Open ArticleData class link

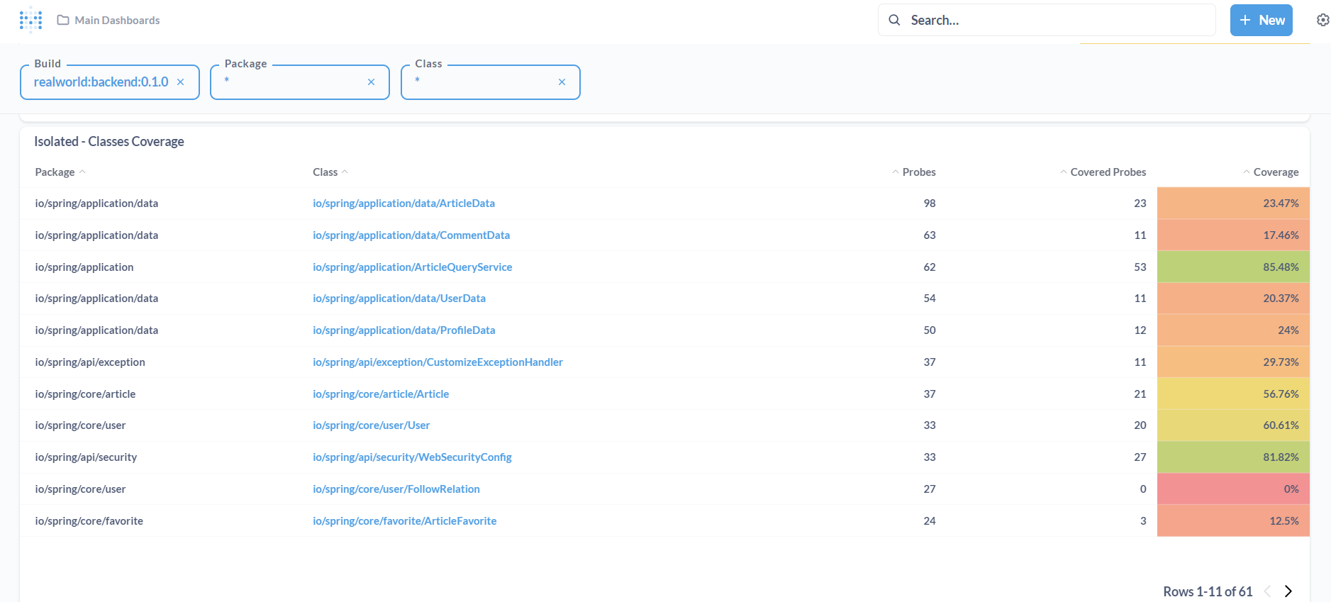(403, 204)
